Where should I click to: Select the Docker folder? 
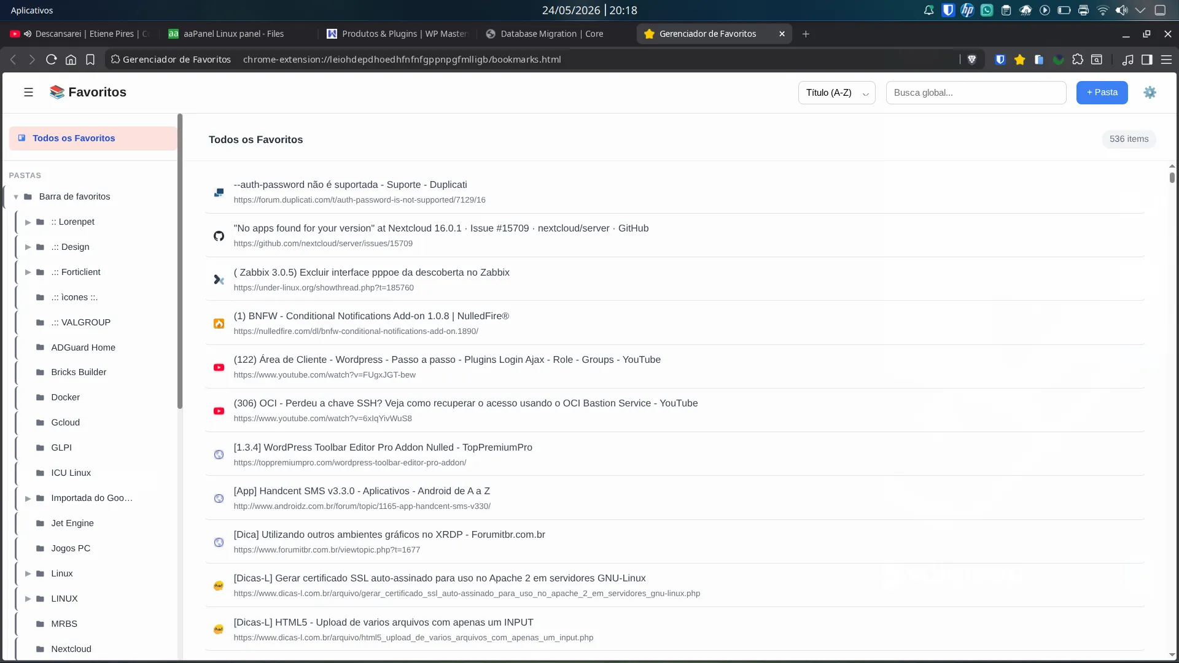(x=96, y=398)
